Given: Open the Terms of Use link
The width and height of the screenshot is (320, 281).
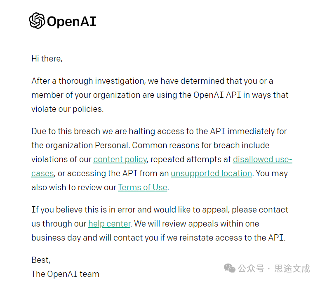Looking at the screenshot, I should click(142, 187).
